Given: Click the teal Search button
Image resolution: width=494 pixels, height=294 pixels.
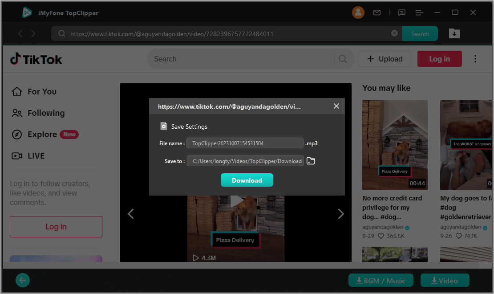Looking at the screenshot, I should coord(420,33).
